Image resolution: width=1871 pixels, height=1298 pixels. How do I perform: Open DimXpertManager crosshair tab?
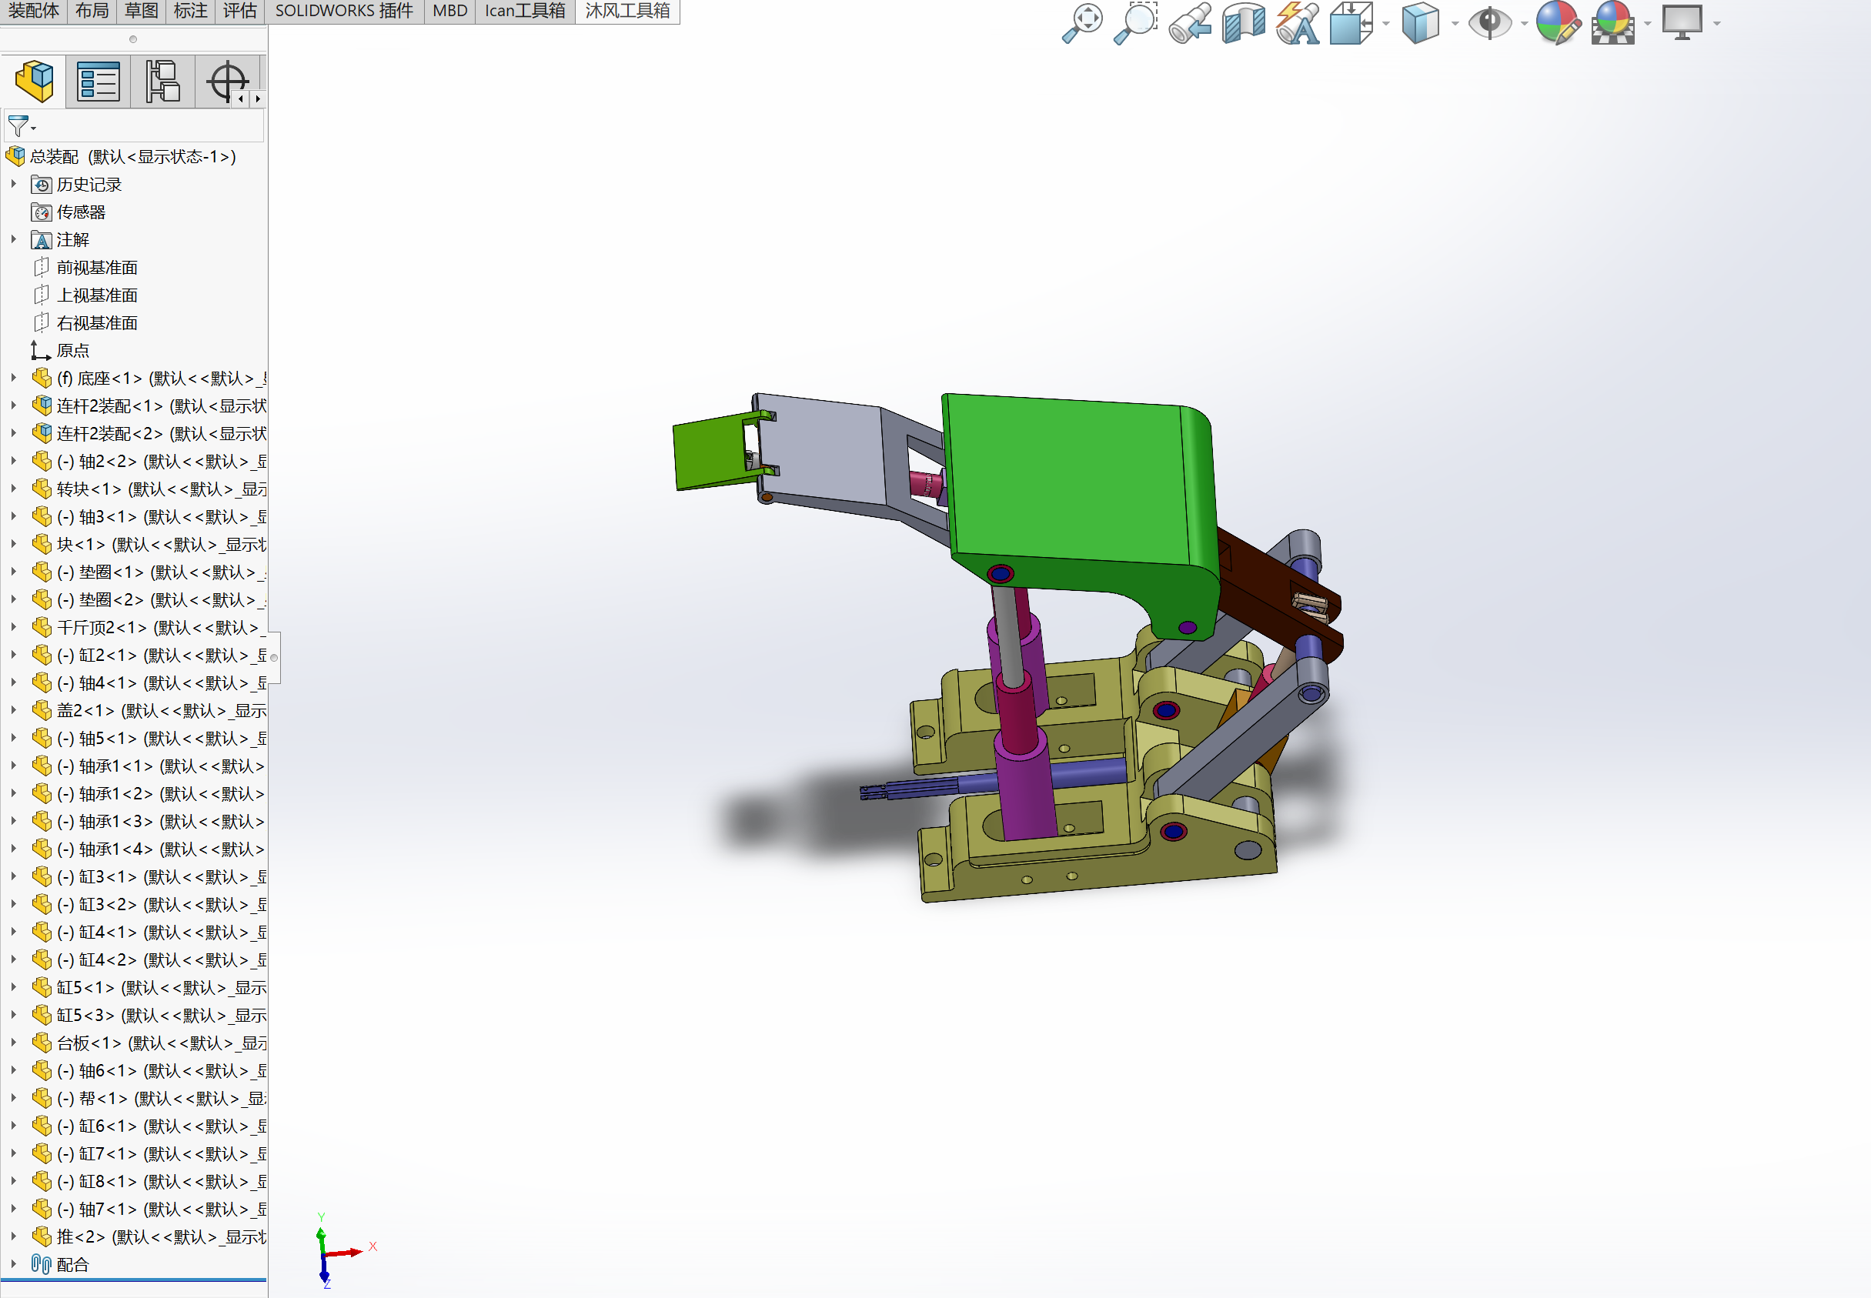[227, 82]
